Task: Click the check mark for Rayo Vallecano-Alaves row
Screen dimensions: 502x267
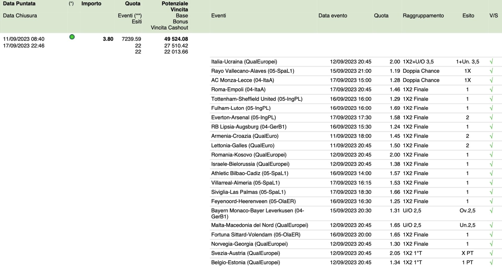Action: coord(491,71)
